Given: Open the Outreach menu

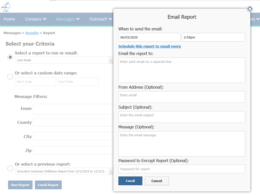Looking at the screenshot, I should [x=101, y=19].
